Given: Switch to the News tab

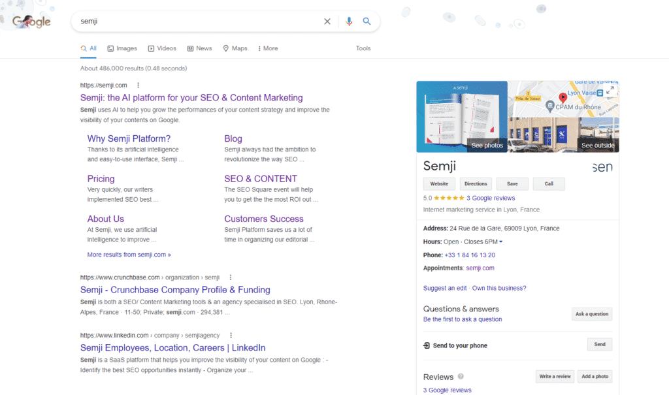Looking at the screenshot, I should coord(200,48).
